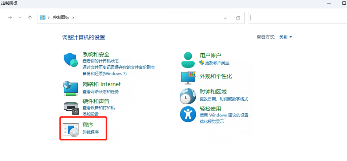Open the 网络和 Internet globe icon
The width and height of the screenshot is (347, 161).
click(x=70, y=88)
